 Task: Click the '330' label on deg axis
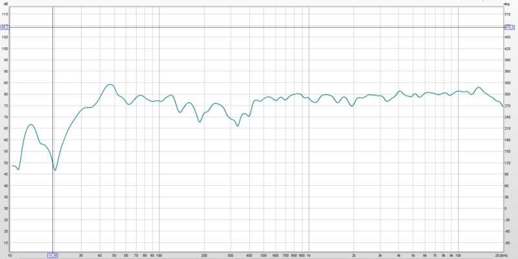(507, 83)
